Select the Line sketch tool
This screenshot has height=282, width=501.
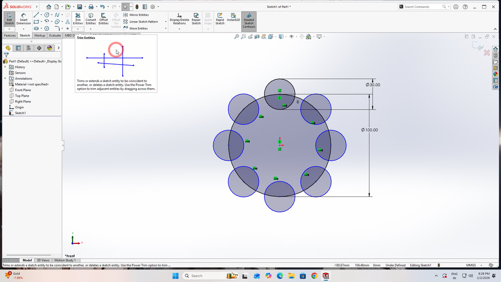(x=36, y=15)
